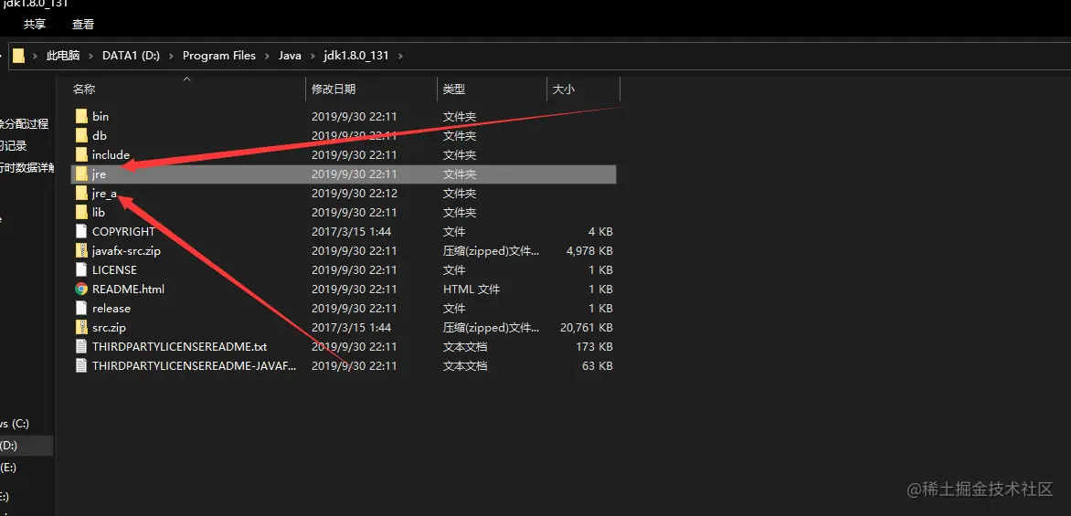Click jdk1.8.0_131 breadcrumb segment
This screenshot has width=1071, height=516.
355,56
